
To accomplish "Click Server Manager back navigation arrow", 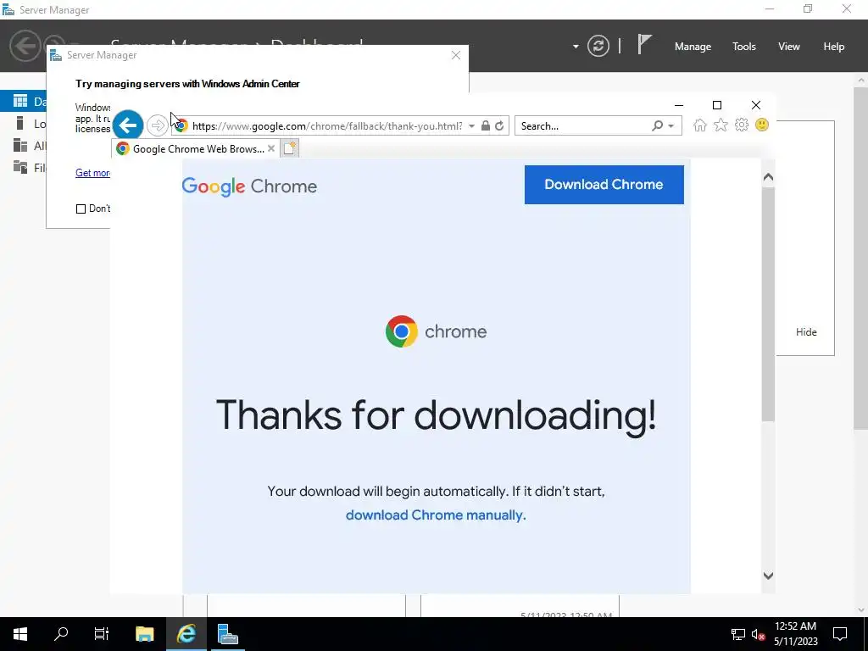I will (25, 46).
